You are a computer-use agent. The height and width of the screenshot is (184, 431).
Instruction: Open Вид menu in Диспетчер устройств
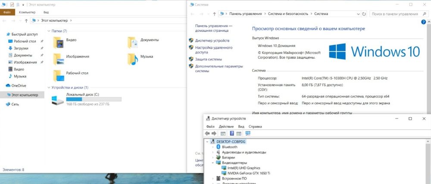[x=241, y=127]
